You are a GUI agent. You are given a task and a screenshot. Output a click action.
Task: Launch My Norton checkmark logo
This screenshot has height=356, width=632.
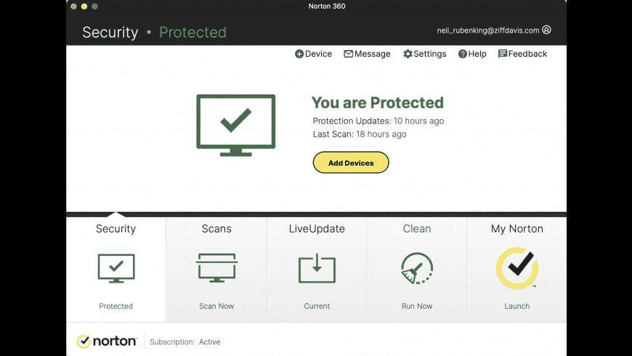(x=517, y=268)
